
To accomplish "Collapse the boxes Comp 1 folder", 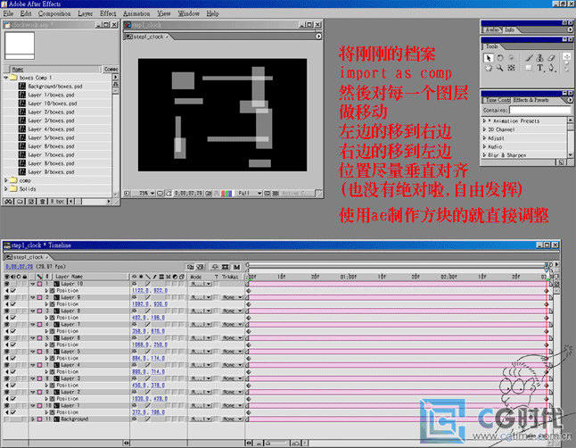I will (x=6, y=78).
